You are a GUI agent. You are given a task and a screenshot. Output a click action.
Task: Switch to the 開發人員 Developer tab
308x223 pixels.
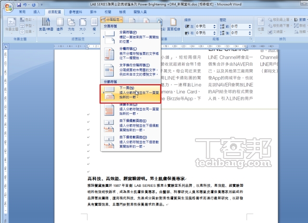pyautogui.click(x=140, y=12)
